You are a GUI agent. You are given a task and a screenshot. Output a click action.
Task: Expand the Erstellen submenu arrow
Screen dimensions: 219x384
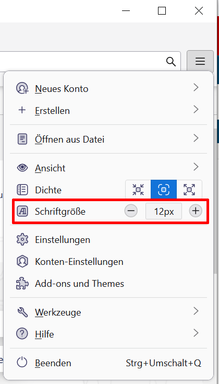pos(196,110)
